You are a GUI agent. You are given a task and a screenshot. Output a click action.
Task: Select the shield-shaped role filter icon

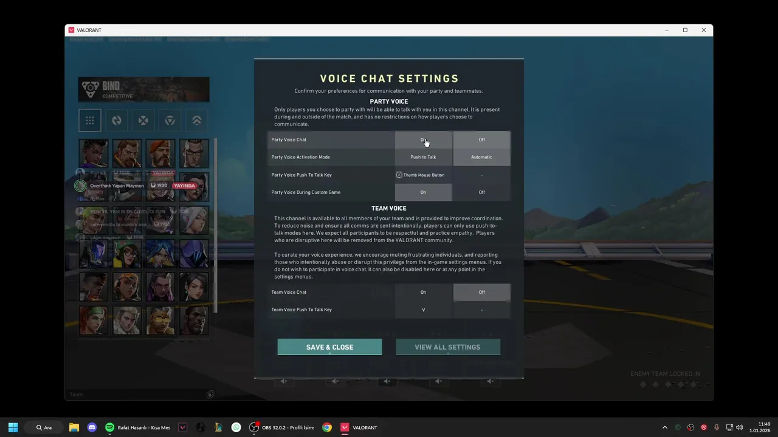tap(170, 120)
